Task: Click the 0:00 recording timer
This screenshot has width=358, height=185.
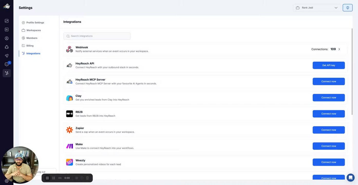Action: click(x=67, y=178)
